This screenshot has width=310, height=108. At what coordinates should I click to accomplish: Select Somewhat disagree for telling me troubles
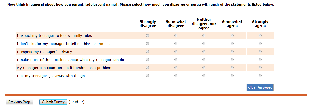tap(176, 44)
